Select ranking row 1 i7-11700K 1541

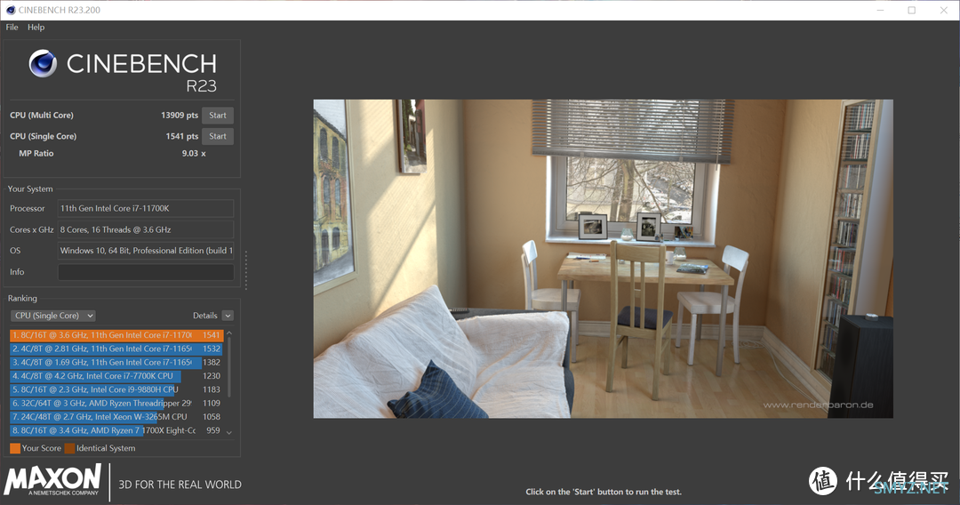[x=116, y=335]
